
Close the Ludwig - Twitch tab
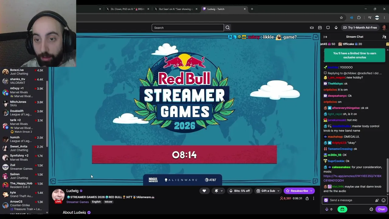click(x=245, y=9)
